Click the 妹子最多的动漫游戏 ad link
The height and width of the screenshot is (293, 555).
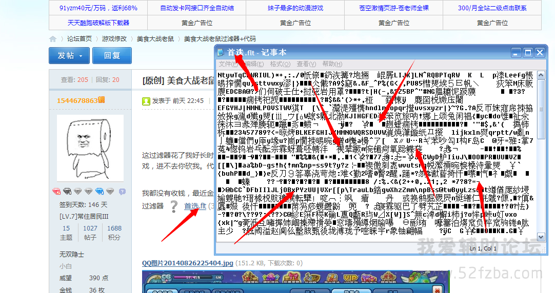tap(295, 8)
